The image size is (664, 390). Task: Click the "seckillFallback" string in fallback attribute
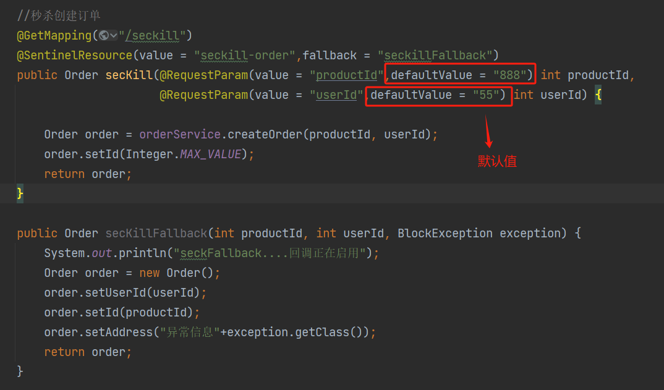pyautogui.click(x=435, y=56)
